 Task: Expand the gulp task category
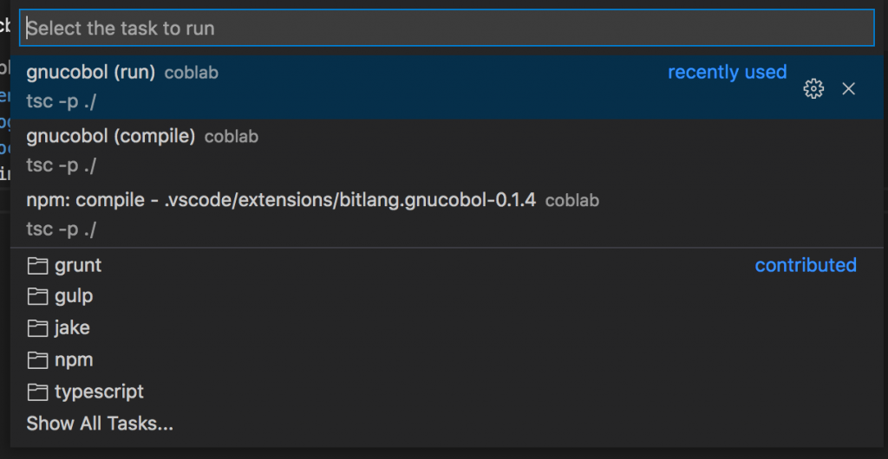tap(447, 297)
